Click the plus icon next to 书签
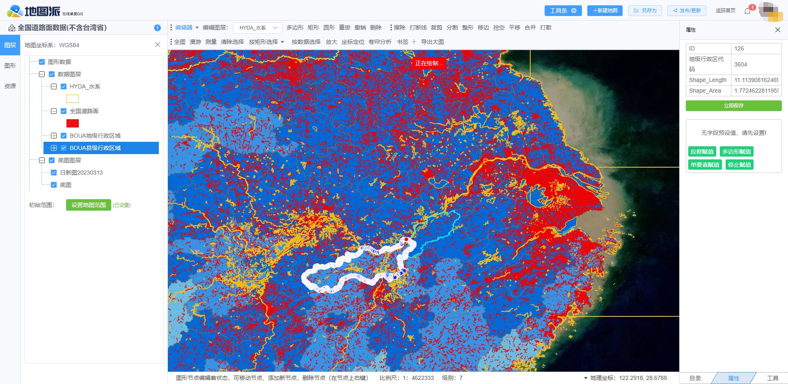This screenshot has width=788, height=384. tap(414, 42)
